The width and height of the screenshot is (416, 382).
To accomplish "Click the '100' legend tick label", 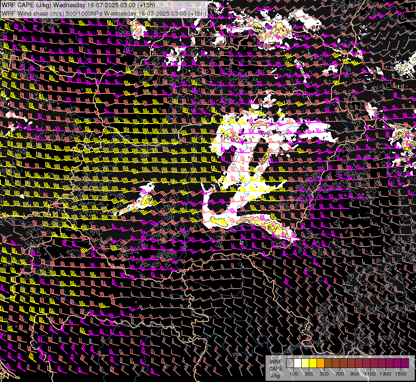I will (294, 374).
